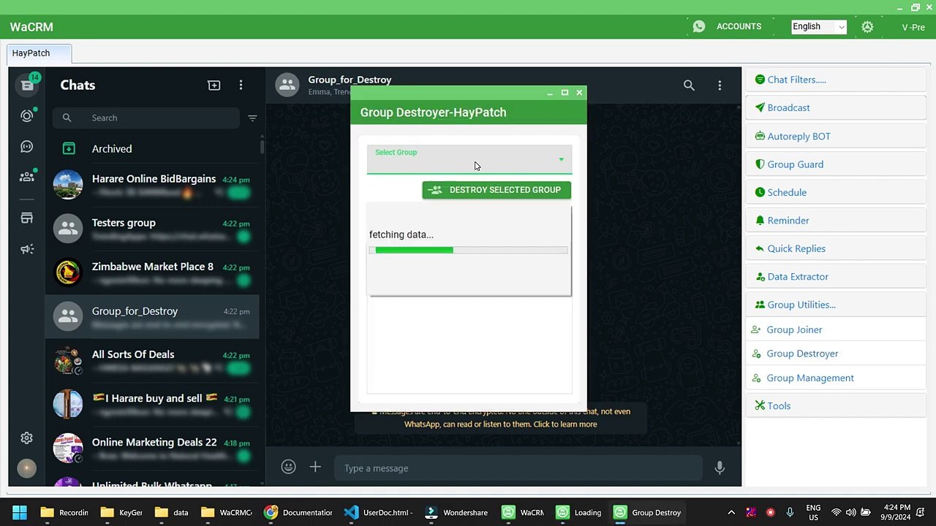Click the DESTROY SELECTED GROUP button
The width and height of the screenshot is (936, 526).
click(497, 190)
